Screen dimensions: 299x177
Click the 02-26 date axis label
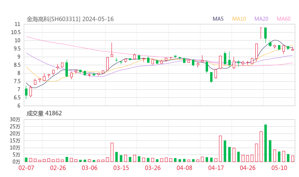[x=58, y=168]
